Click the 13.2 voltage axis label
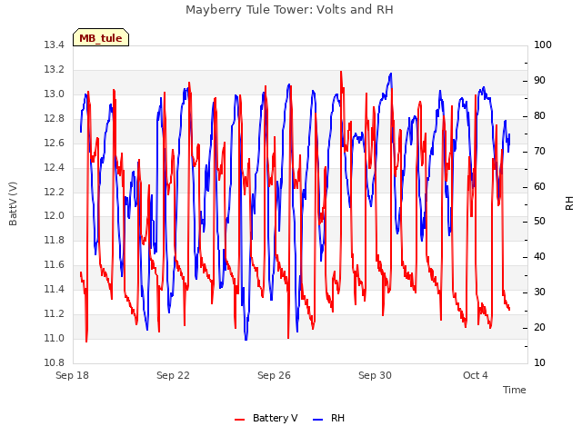This screenshot has height=436, width=582. coord(55,70)
